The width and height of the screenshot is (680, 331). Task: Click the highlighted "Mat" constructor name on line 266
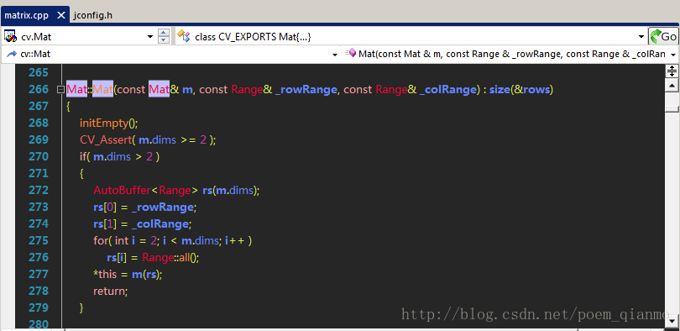tap(102, 90)
